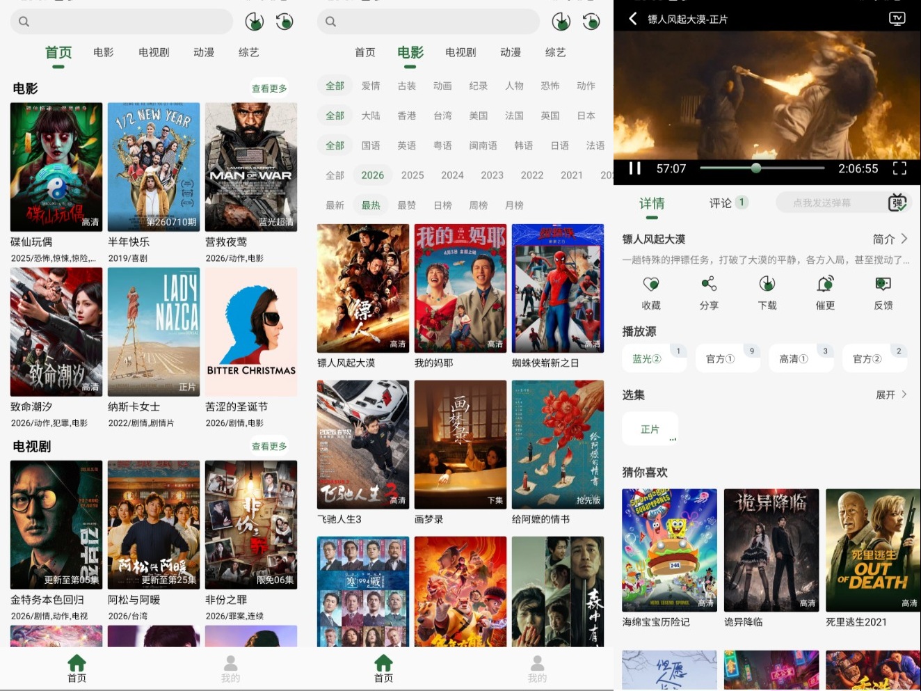The image size is (921, 691).
Task: Click the 反馈 feedback icon
Action: pos(883,284)
